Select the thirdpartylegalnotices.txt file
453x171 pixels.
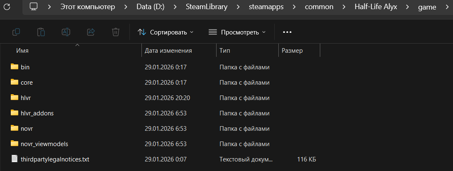[x=50, y=159]
